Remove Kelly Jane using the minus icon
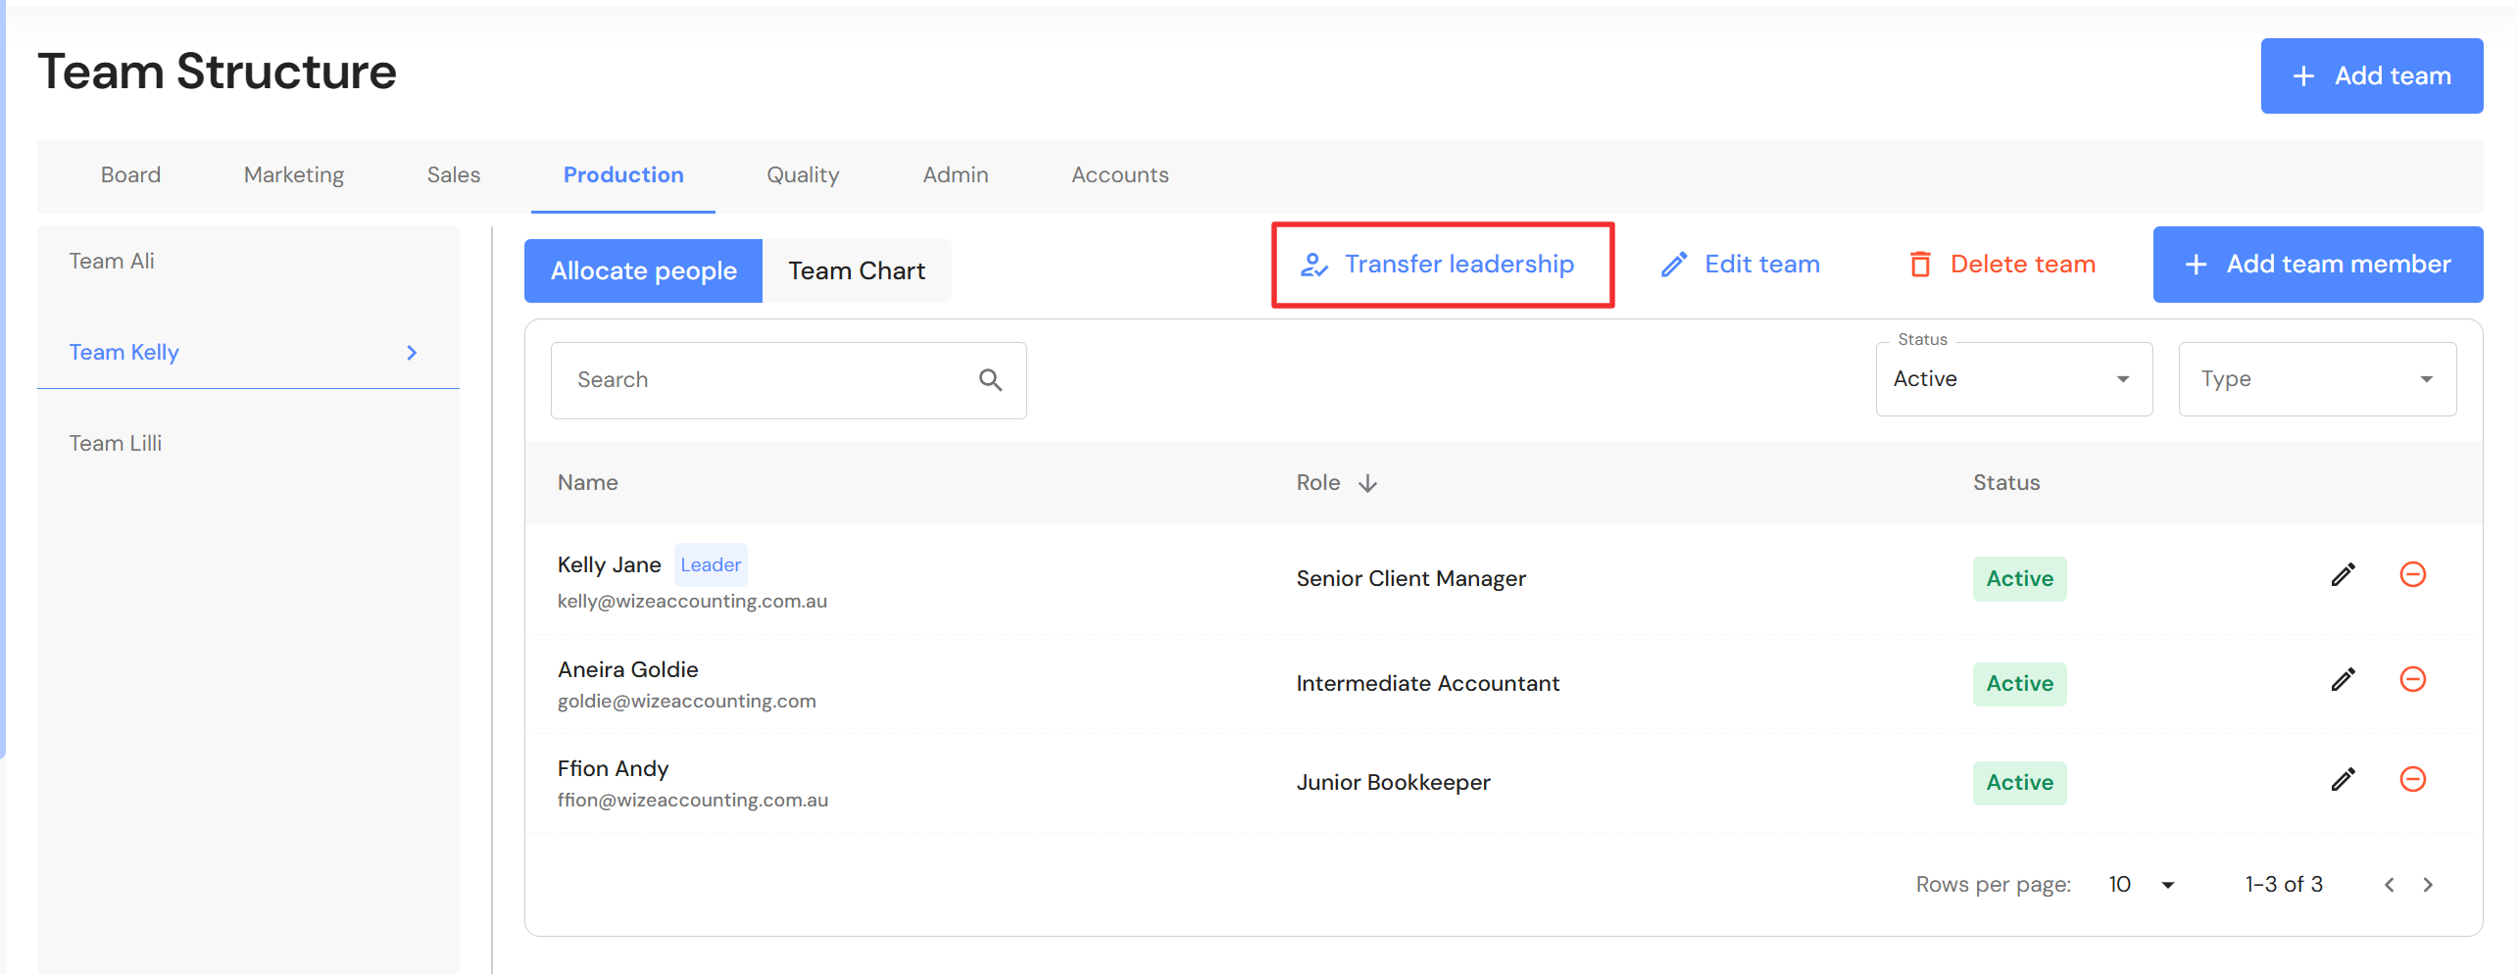The width and height of the screenshot is (2518, 974). pyautogui.click(x=2412, y=574)
